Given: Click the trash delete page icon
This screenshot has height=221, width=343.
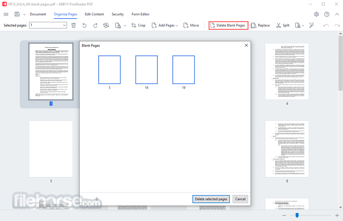Looking at the screenshot, I should 74,25.
